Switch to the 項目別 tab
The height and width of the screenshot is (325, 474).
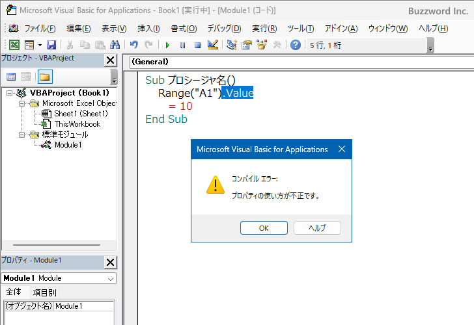click(44, 292)
